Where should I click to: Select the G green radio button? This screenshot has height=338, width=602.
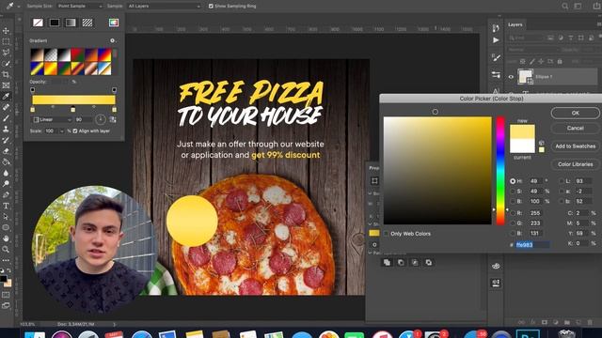click(x=513, y=223)
